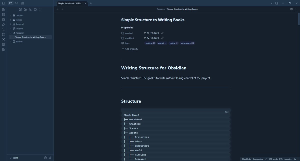Image resolution: width=300 pixels, height=161 pixels.
Task: Click the Aa status bar icon
Action: [295, 159]
